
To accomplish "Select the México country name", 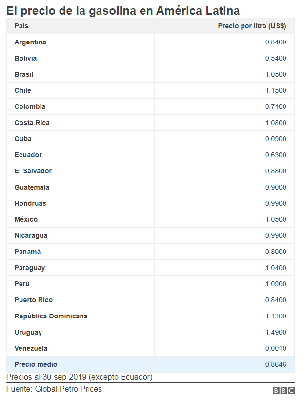I will [26, 219].
